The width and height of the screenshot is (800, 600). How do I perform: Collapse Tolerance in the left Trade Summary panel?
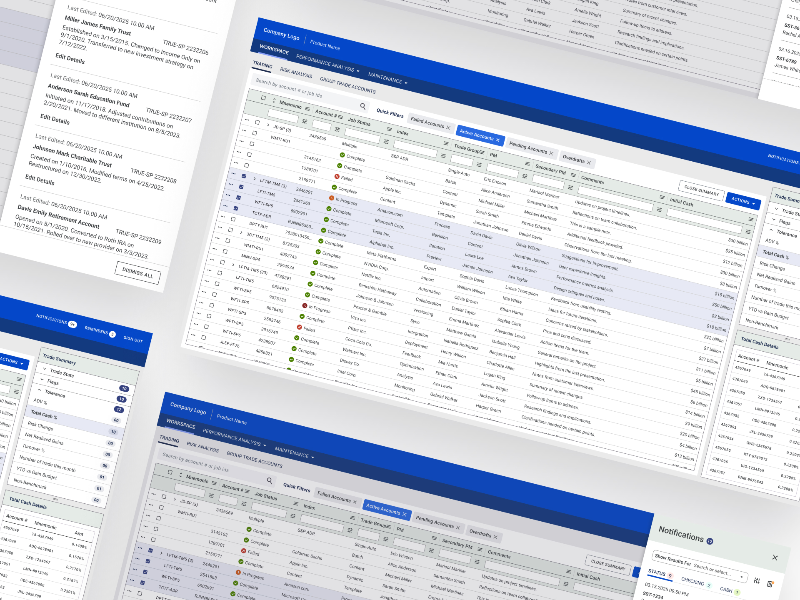tap(39, 390)
